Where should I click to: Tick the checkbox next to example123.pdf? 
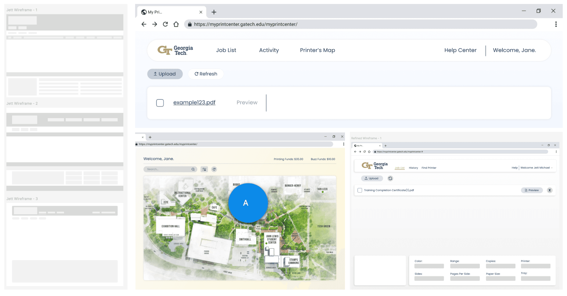[160, 103]
